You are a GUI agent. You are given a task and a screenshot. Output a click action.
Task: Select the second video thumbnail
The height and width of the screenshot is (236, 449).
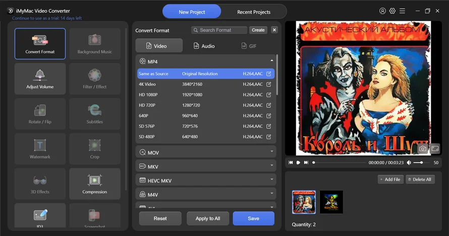331,202
